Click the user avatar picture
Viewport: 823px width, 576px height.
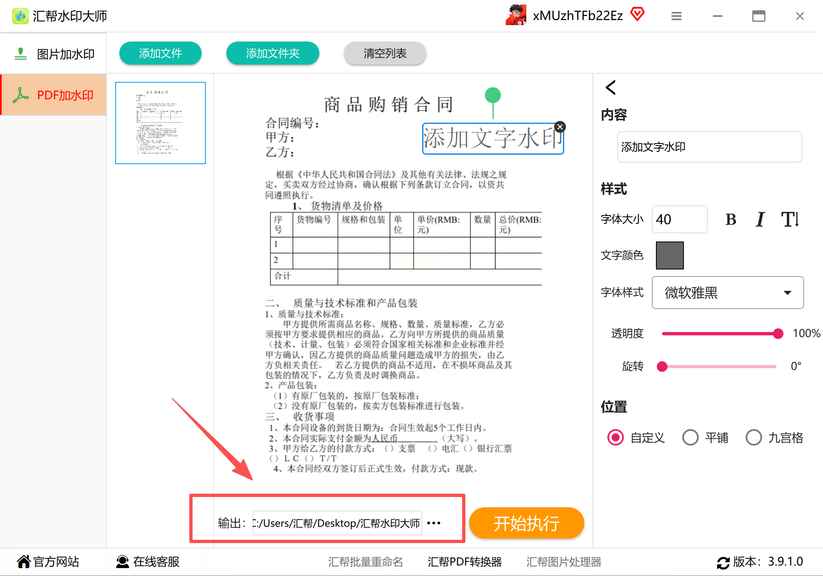516,15
